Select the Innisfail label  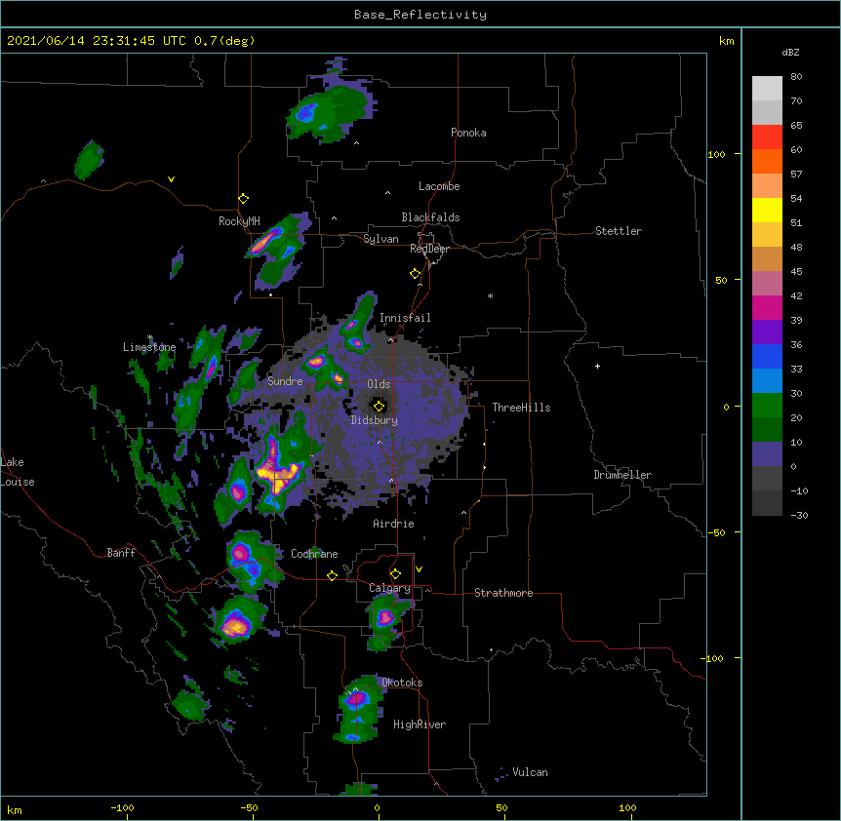tap(405, 318)
